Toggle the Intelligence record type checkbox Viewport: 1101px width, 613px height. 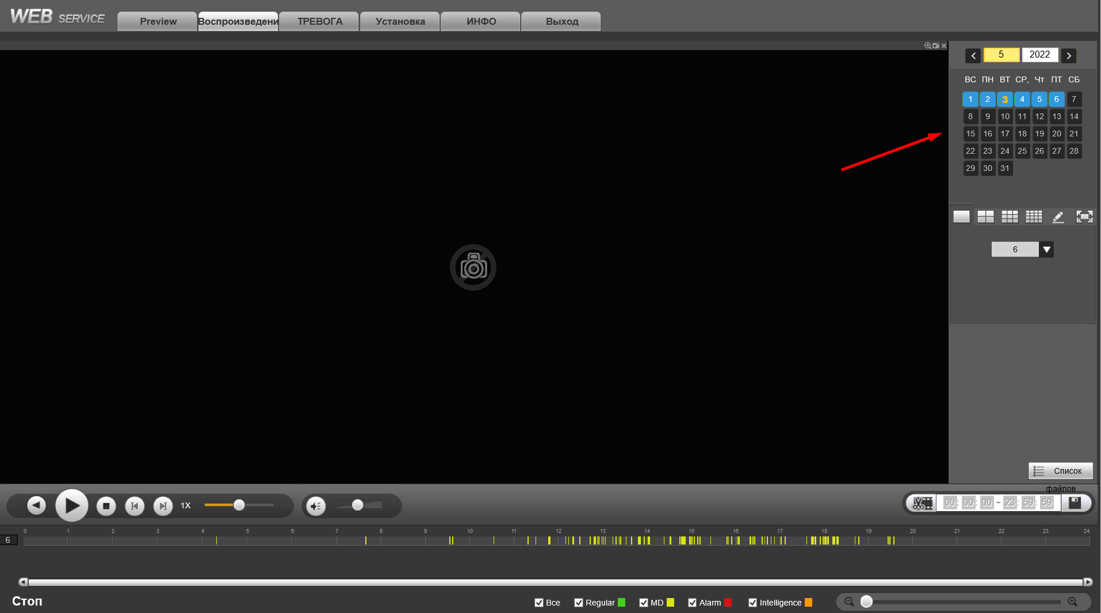pos(752,603)
